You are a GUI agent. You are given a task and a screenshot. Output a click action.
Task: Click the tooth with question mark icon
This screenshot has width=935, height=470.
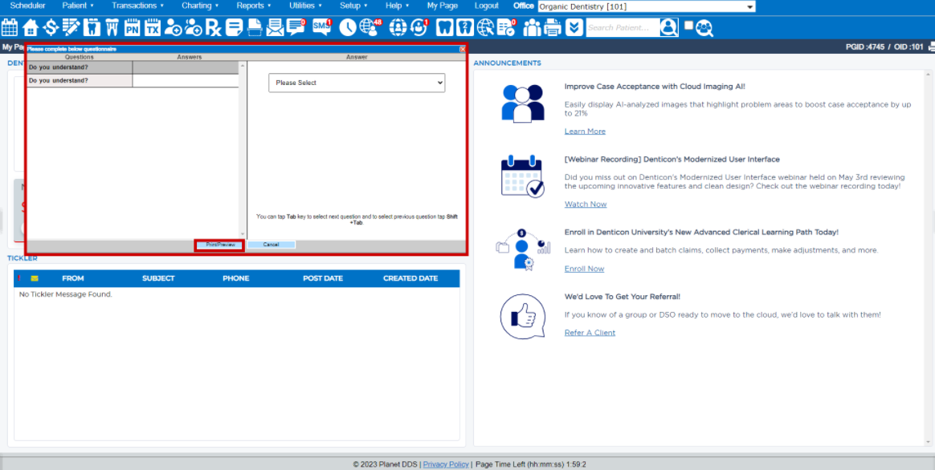click(x=465, y=27)
